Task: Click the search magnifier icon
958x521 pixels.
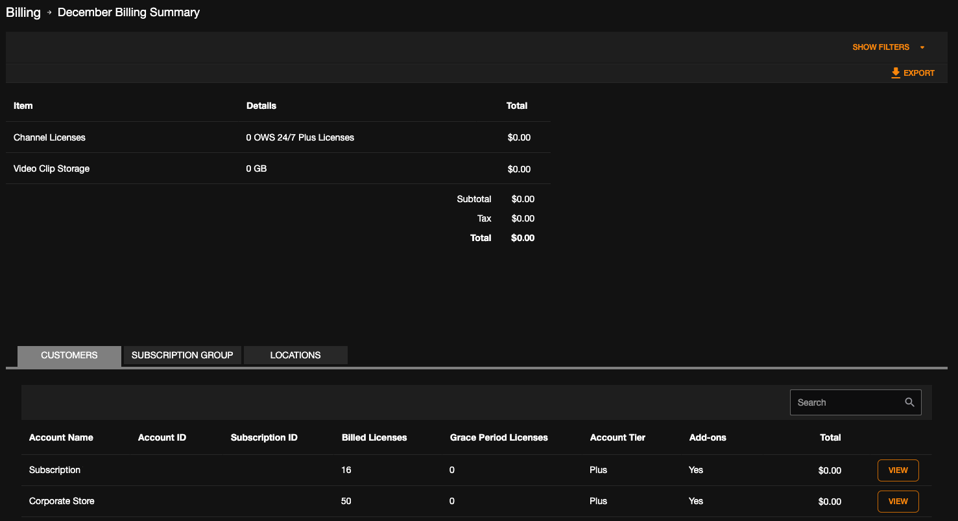Action: tap(910, 402)
